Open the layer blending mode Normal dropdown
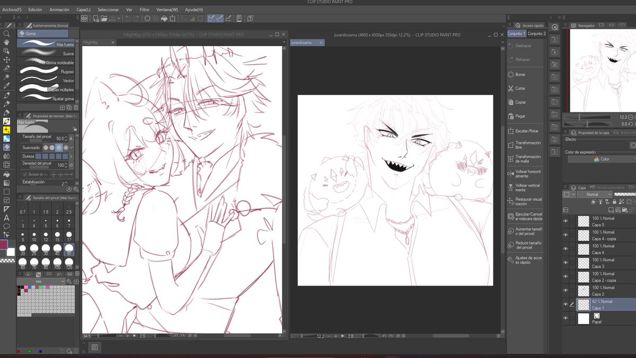Viewport: 636px width, 358px height. pos(595,194)
